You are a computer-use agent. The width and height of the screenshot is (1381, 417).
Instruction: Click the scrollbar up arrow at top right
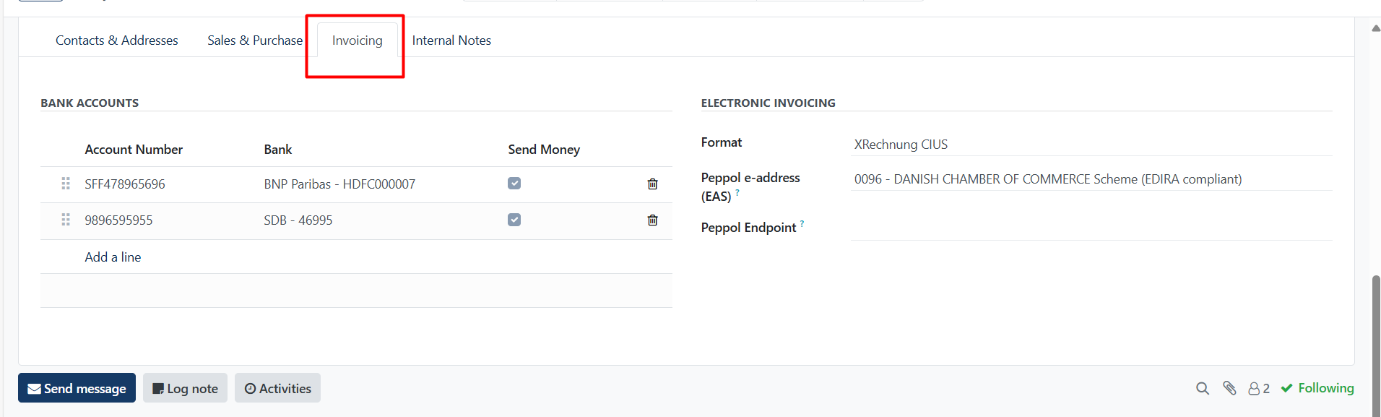pyautogui.click(x=1376, y=28)
